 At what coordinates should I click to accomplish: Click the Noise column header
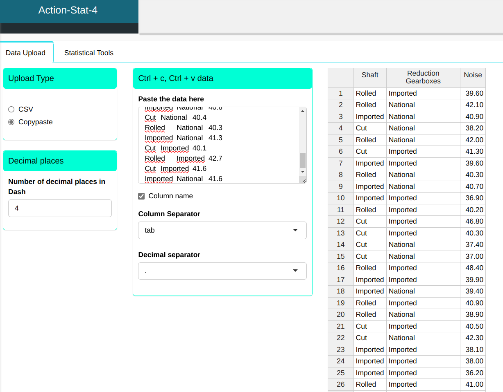(x=473, y=75)
